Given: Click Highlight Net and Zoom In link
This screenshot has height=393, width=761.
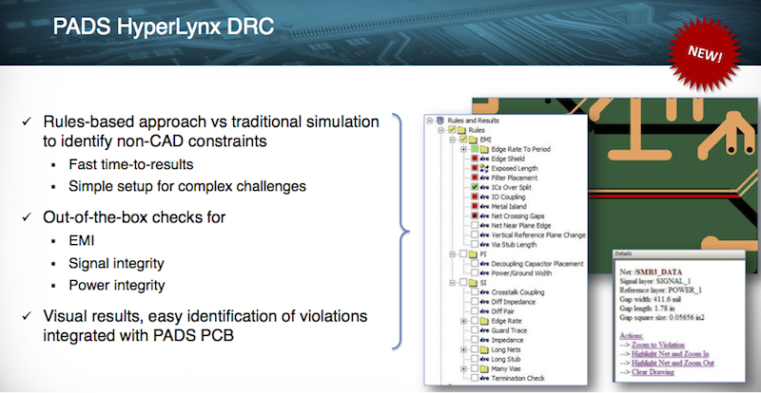Looking at the screenshot, I should pyautogui.click(x=671, y=354).
